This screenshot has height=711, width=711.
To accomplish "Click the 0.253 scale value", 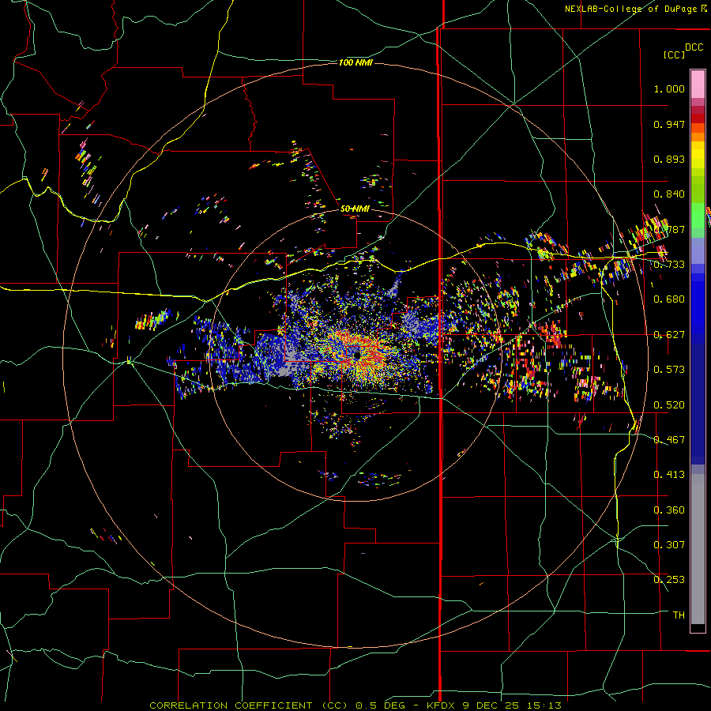I will pyautogui.click(x=669, y=580).
